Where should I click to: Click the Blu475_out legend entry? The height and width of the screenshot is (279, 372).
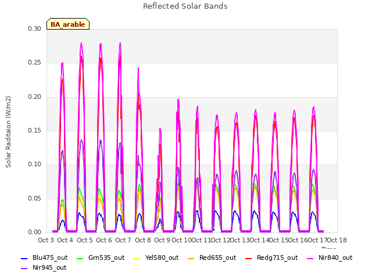44,257
